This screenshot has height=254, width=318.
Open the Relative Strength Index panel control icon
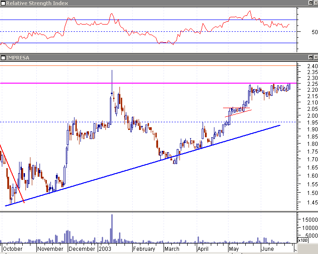coord(3,3)
